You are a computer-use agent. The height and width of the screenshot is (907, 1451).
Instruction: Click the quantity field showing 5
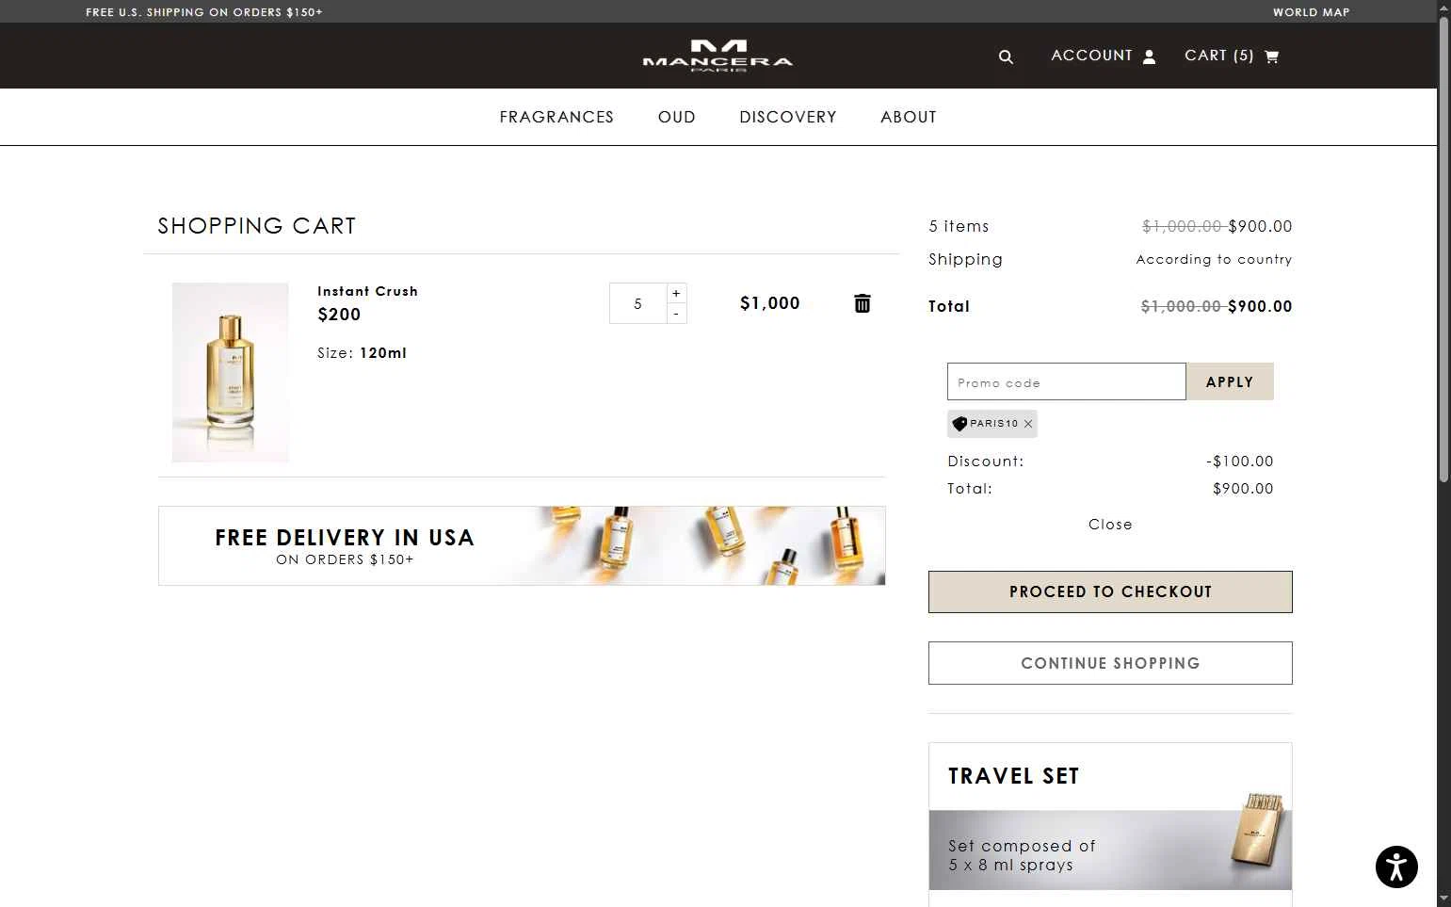(638, 303)
